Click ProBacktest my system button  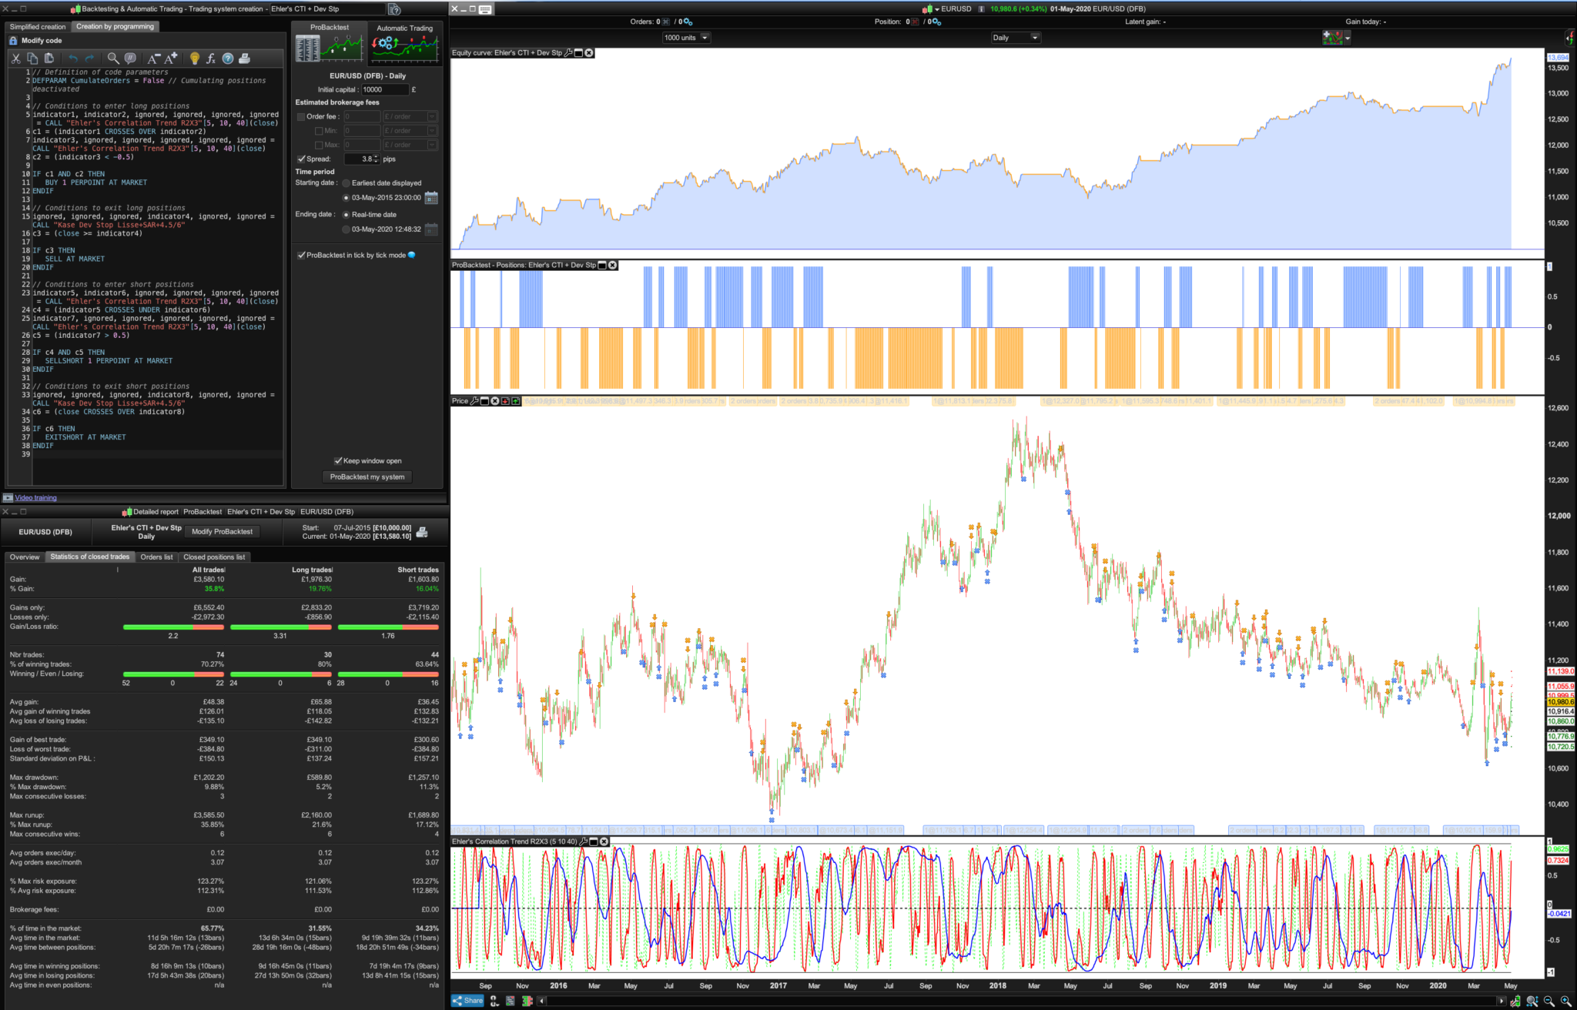click(x=367, y=477)
